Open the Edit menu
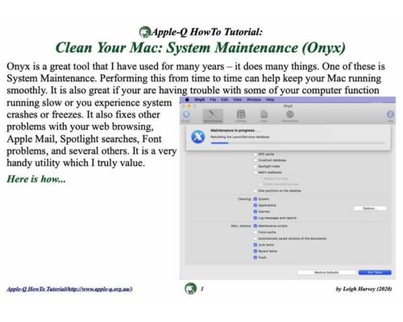The image size is (403, 322). tap(224, 100)
